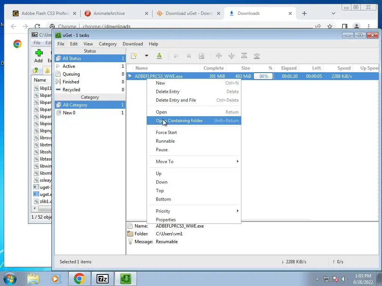The height and width of the screenshot is (286, 382).
Task: Switch to the Adobe Flash CS3 tab
Action: pyautogui.click(x=44, y=13)
